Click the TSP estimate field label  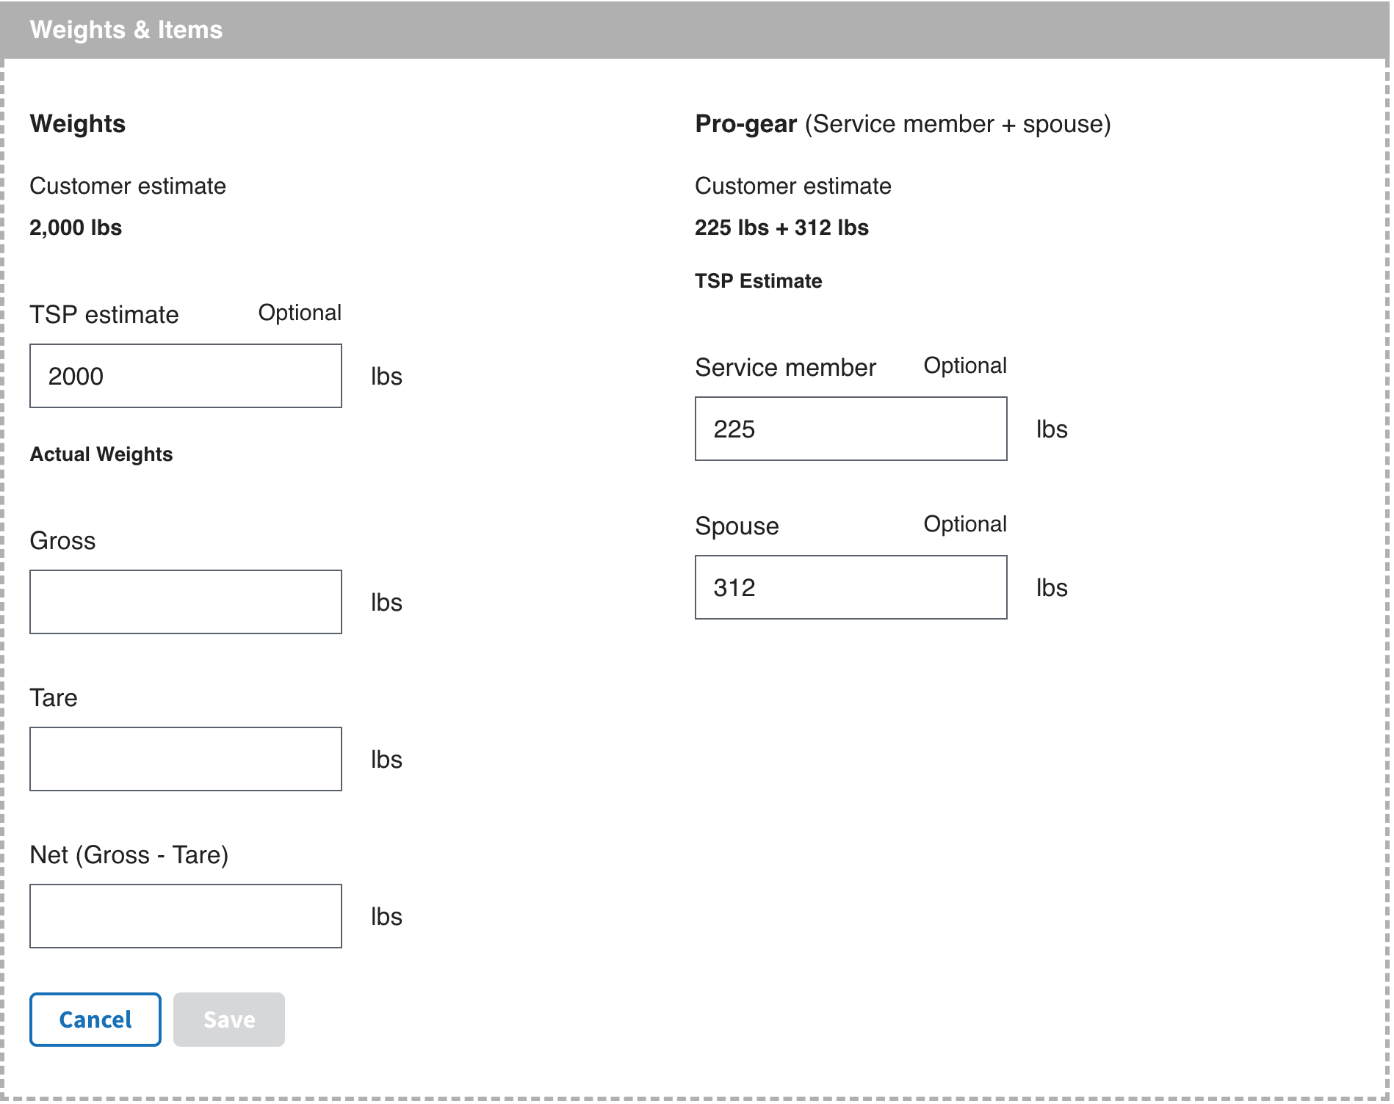click(104, 315)
